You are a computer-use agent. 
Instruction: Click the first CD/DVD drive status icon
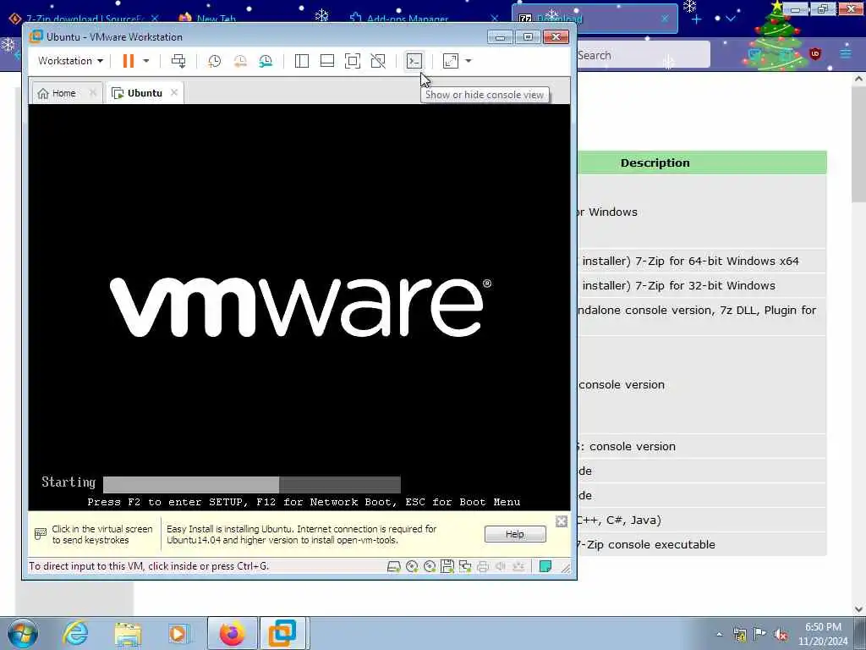(412, 566)
